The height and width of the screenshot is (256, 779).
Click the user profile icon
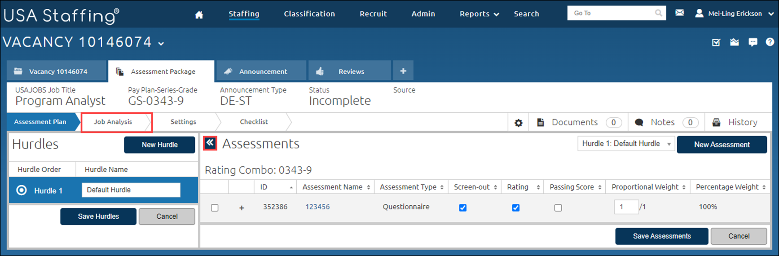click(x=699, y=13)
